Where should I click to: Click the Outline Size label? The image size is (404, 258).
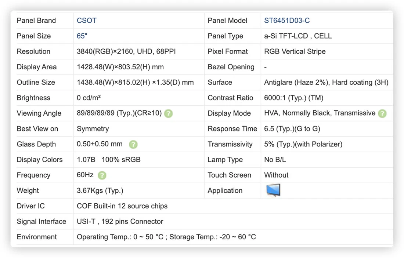(36, 83)
